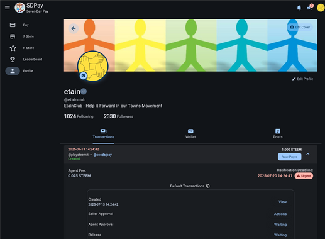325x239 pixels.
Task: Open R Store in the sidebar
Action: pos(28,48)
